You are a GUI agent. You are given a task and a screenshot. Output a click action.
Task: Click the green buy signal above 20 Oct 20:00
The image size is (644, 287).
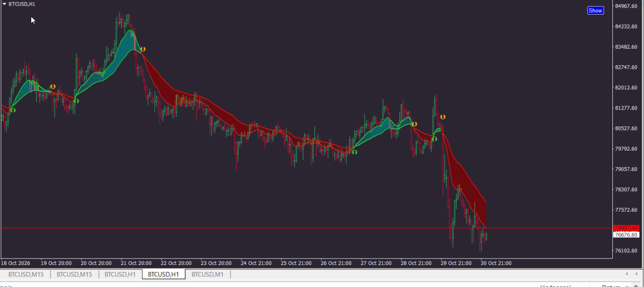coord(76,101)
